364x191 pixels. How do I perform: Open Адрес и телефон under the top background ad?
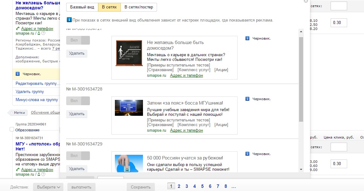point(37,28)
